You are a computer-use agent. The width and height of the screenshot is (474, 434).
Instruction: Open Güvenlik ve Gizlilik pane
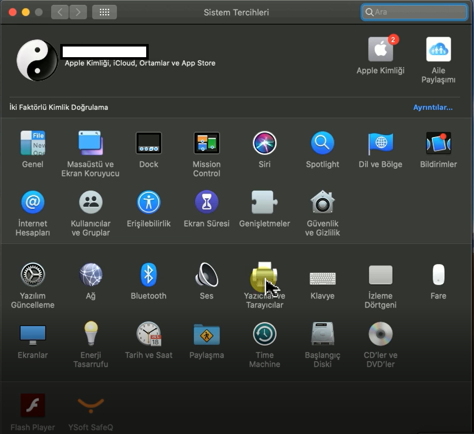coord(323,203)
